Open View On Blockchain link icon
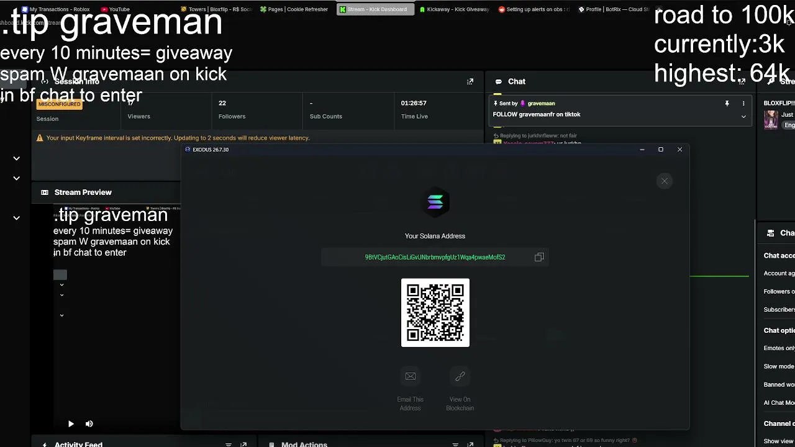 point(460,376)
